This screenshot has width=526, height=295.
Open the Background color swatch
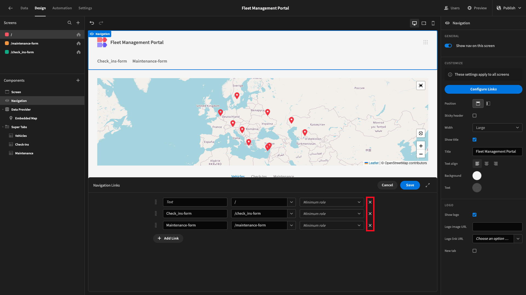pyautogui.click(x=477, y=176)
